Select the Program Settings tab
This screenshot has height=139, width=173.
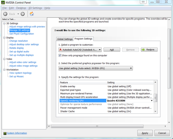[83, 39]
